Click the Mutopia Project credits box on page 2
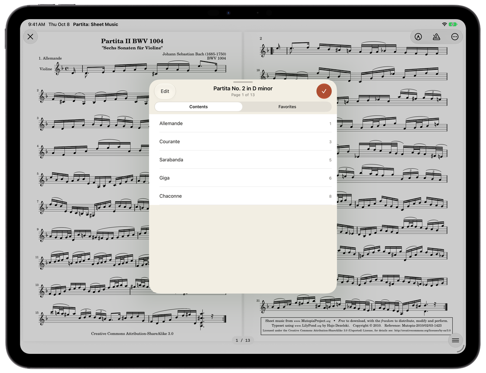This screenshot has width=486, height=373. coord(357,326)
